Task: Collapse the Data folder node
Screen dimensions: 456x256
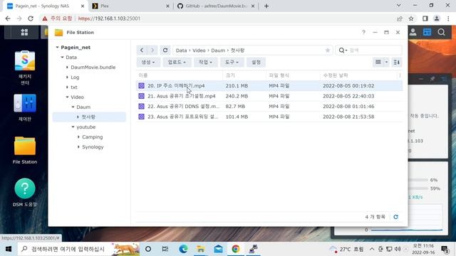Action: click(x=62, y=57)
